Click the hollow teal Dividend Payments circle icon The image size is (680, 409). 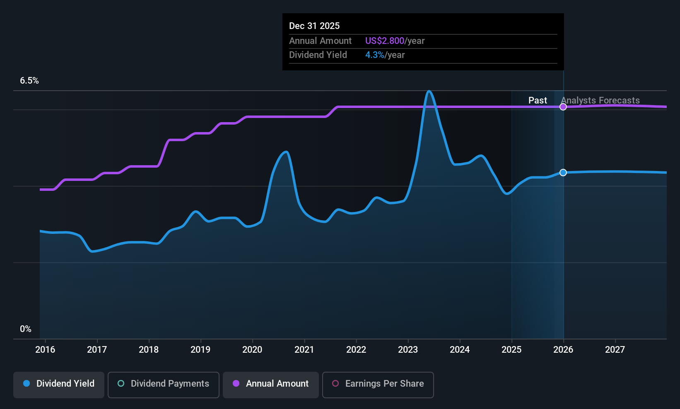(121, 384)
